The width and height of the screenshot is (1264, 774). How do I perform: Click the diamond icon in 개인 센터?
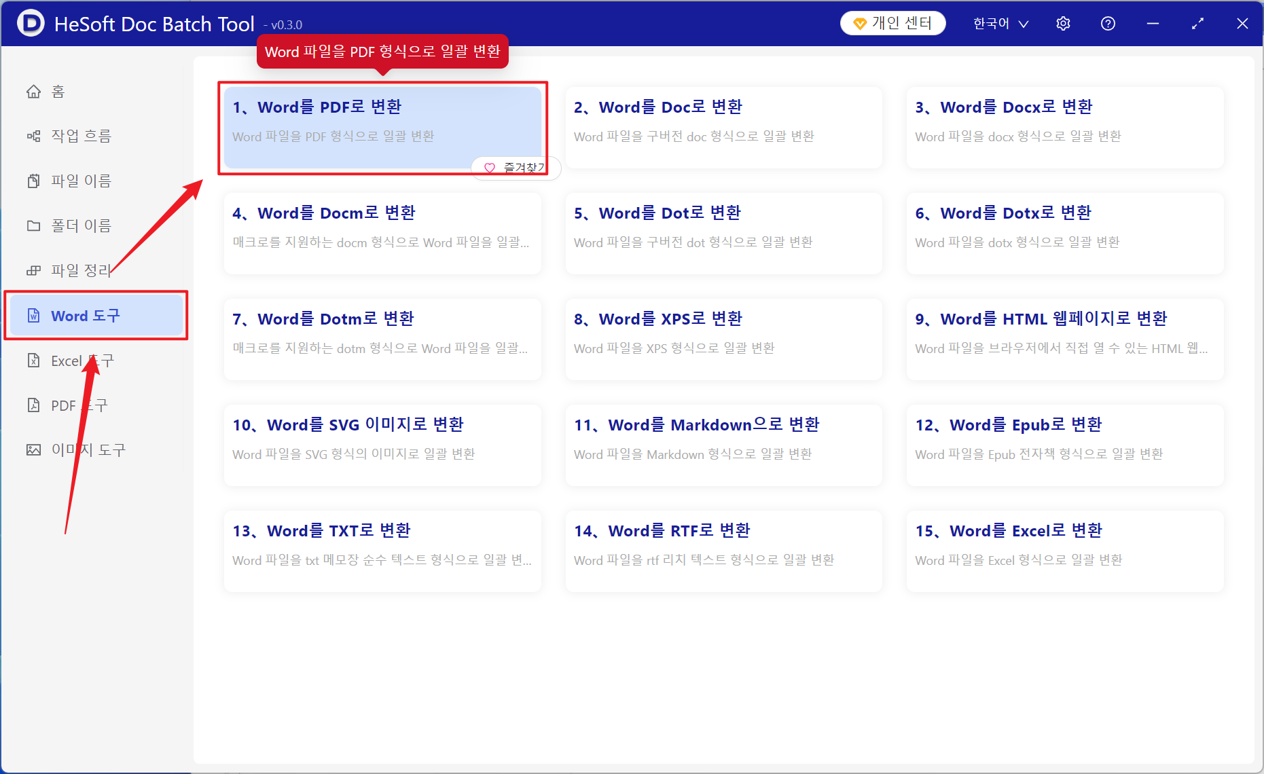(x=859, y=24)
